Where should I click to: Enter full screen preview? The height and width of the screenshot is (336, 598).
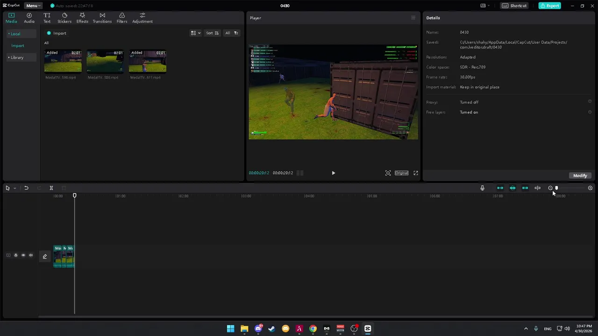point(416,173)
